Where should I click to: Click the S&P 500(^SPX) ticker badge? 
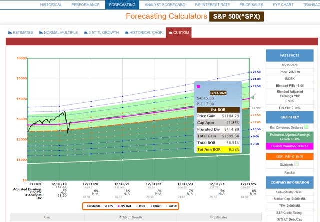pos(236,16)
